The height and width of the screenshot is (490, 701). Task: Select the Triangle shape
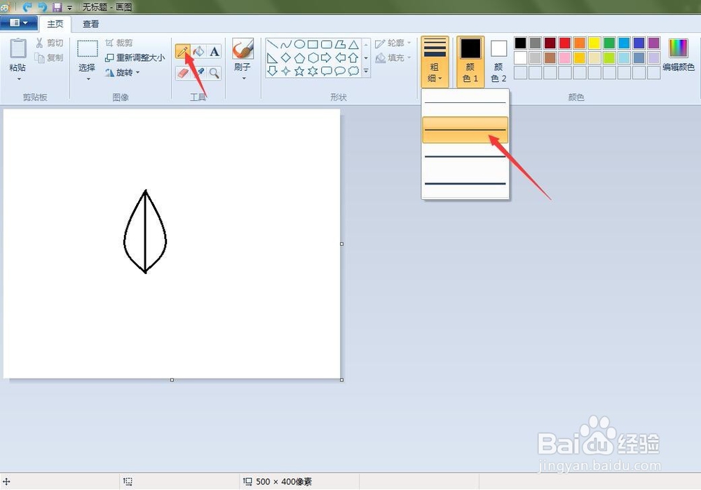353,44
